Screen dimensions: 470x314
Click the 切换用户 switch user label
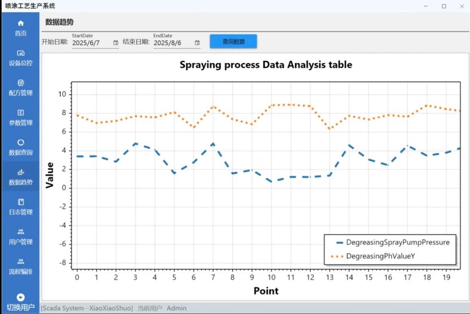21,308
